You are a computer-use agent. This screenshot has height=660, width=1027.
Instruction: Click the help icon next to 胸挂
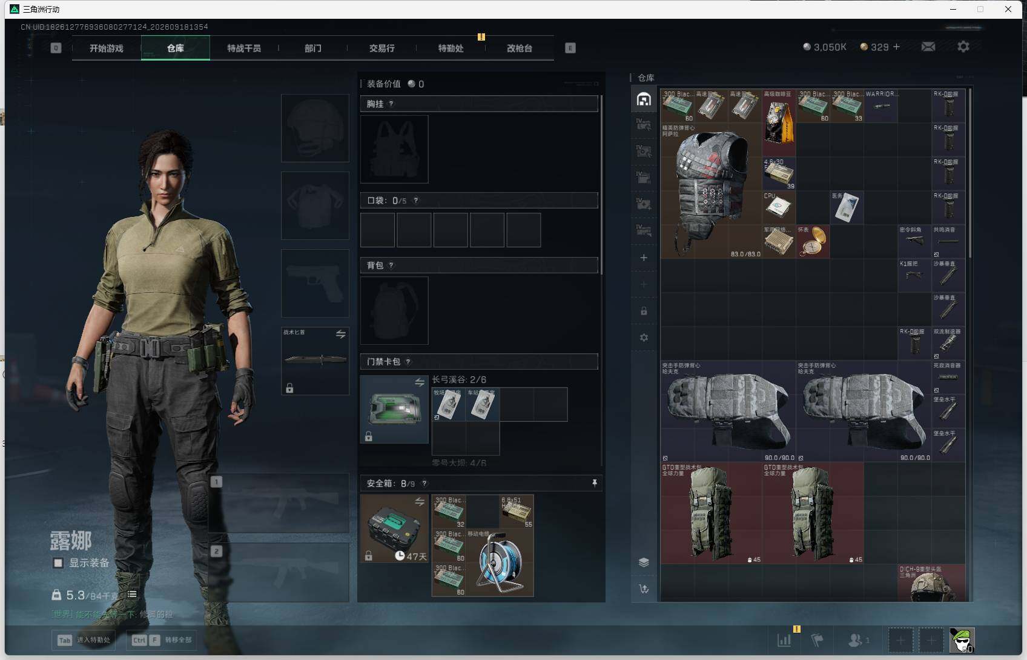point(391,104)
